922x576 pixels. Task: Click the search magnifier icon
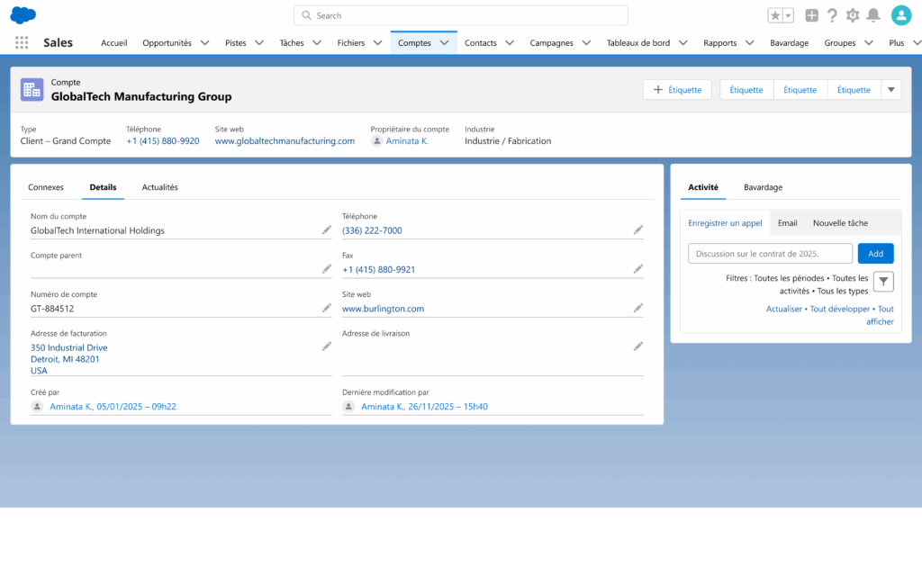tap(306, 15)
